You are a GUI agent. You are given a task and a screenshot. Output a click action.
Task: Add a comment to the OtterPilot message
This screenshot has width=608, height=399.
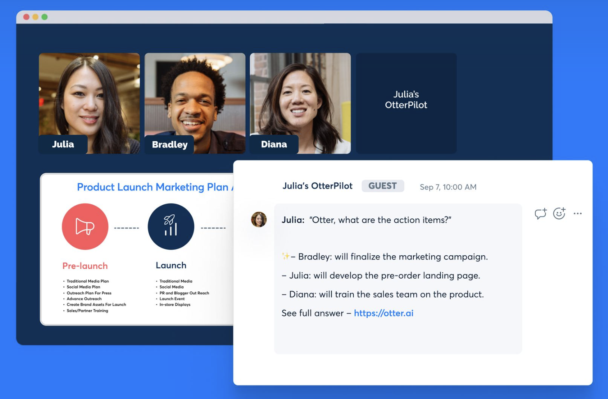coord(540,213)
